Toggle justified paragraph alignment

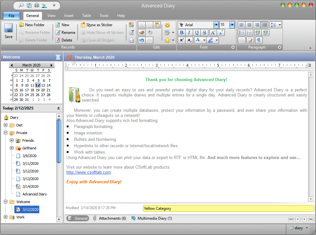265,25
